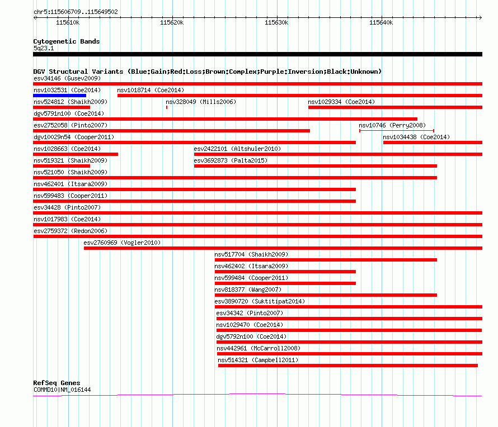Click the magenta COMMD10 gene track line
The height and width of the screenshot is (427, 498).
[x=257, y=395]
